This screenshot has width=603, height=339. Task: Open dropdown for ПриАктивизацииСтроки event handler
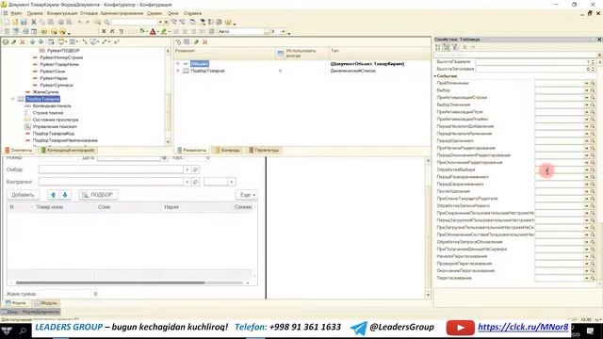click(x=587, y=98)
